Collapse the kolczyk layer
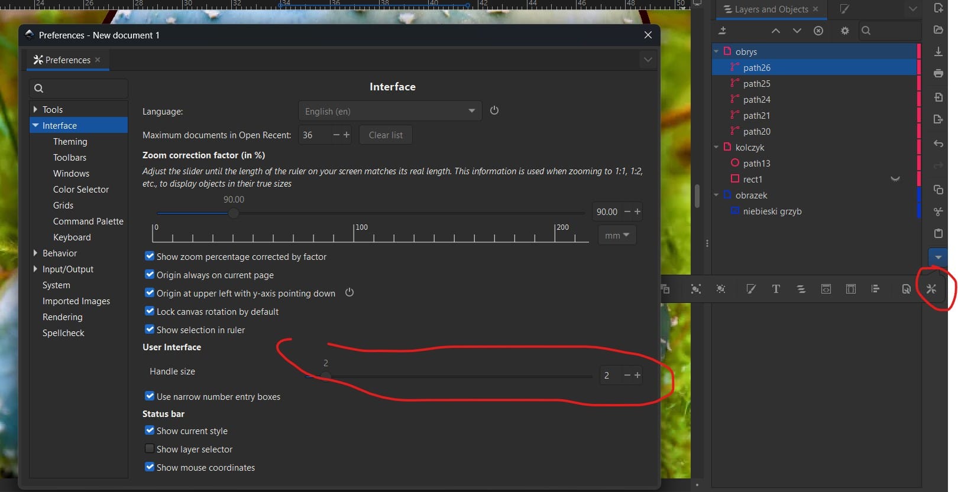958x492 pixels. 716,147
